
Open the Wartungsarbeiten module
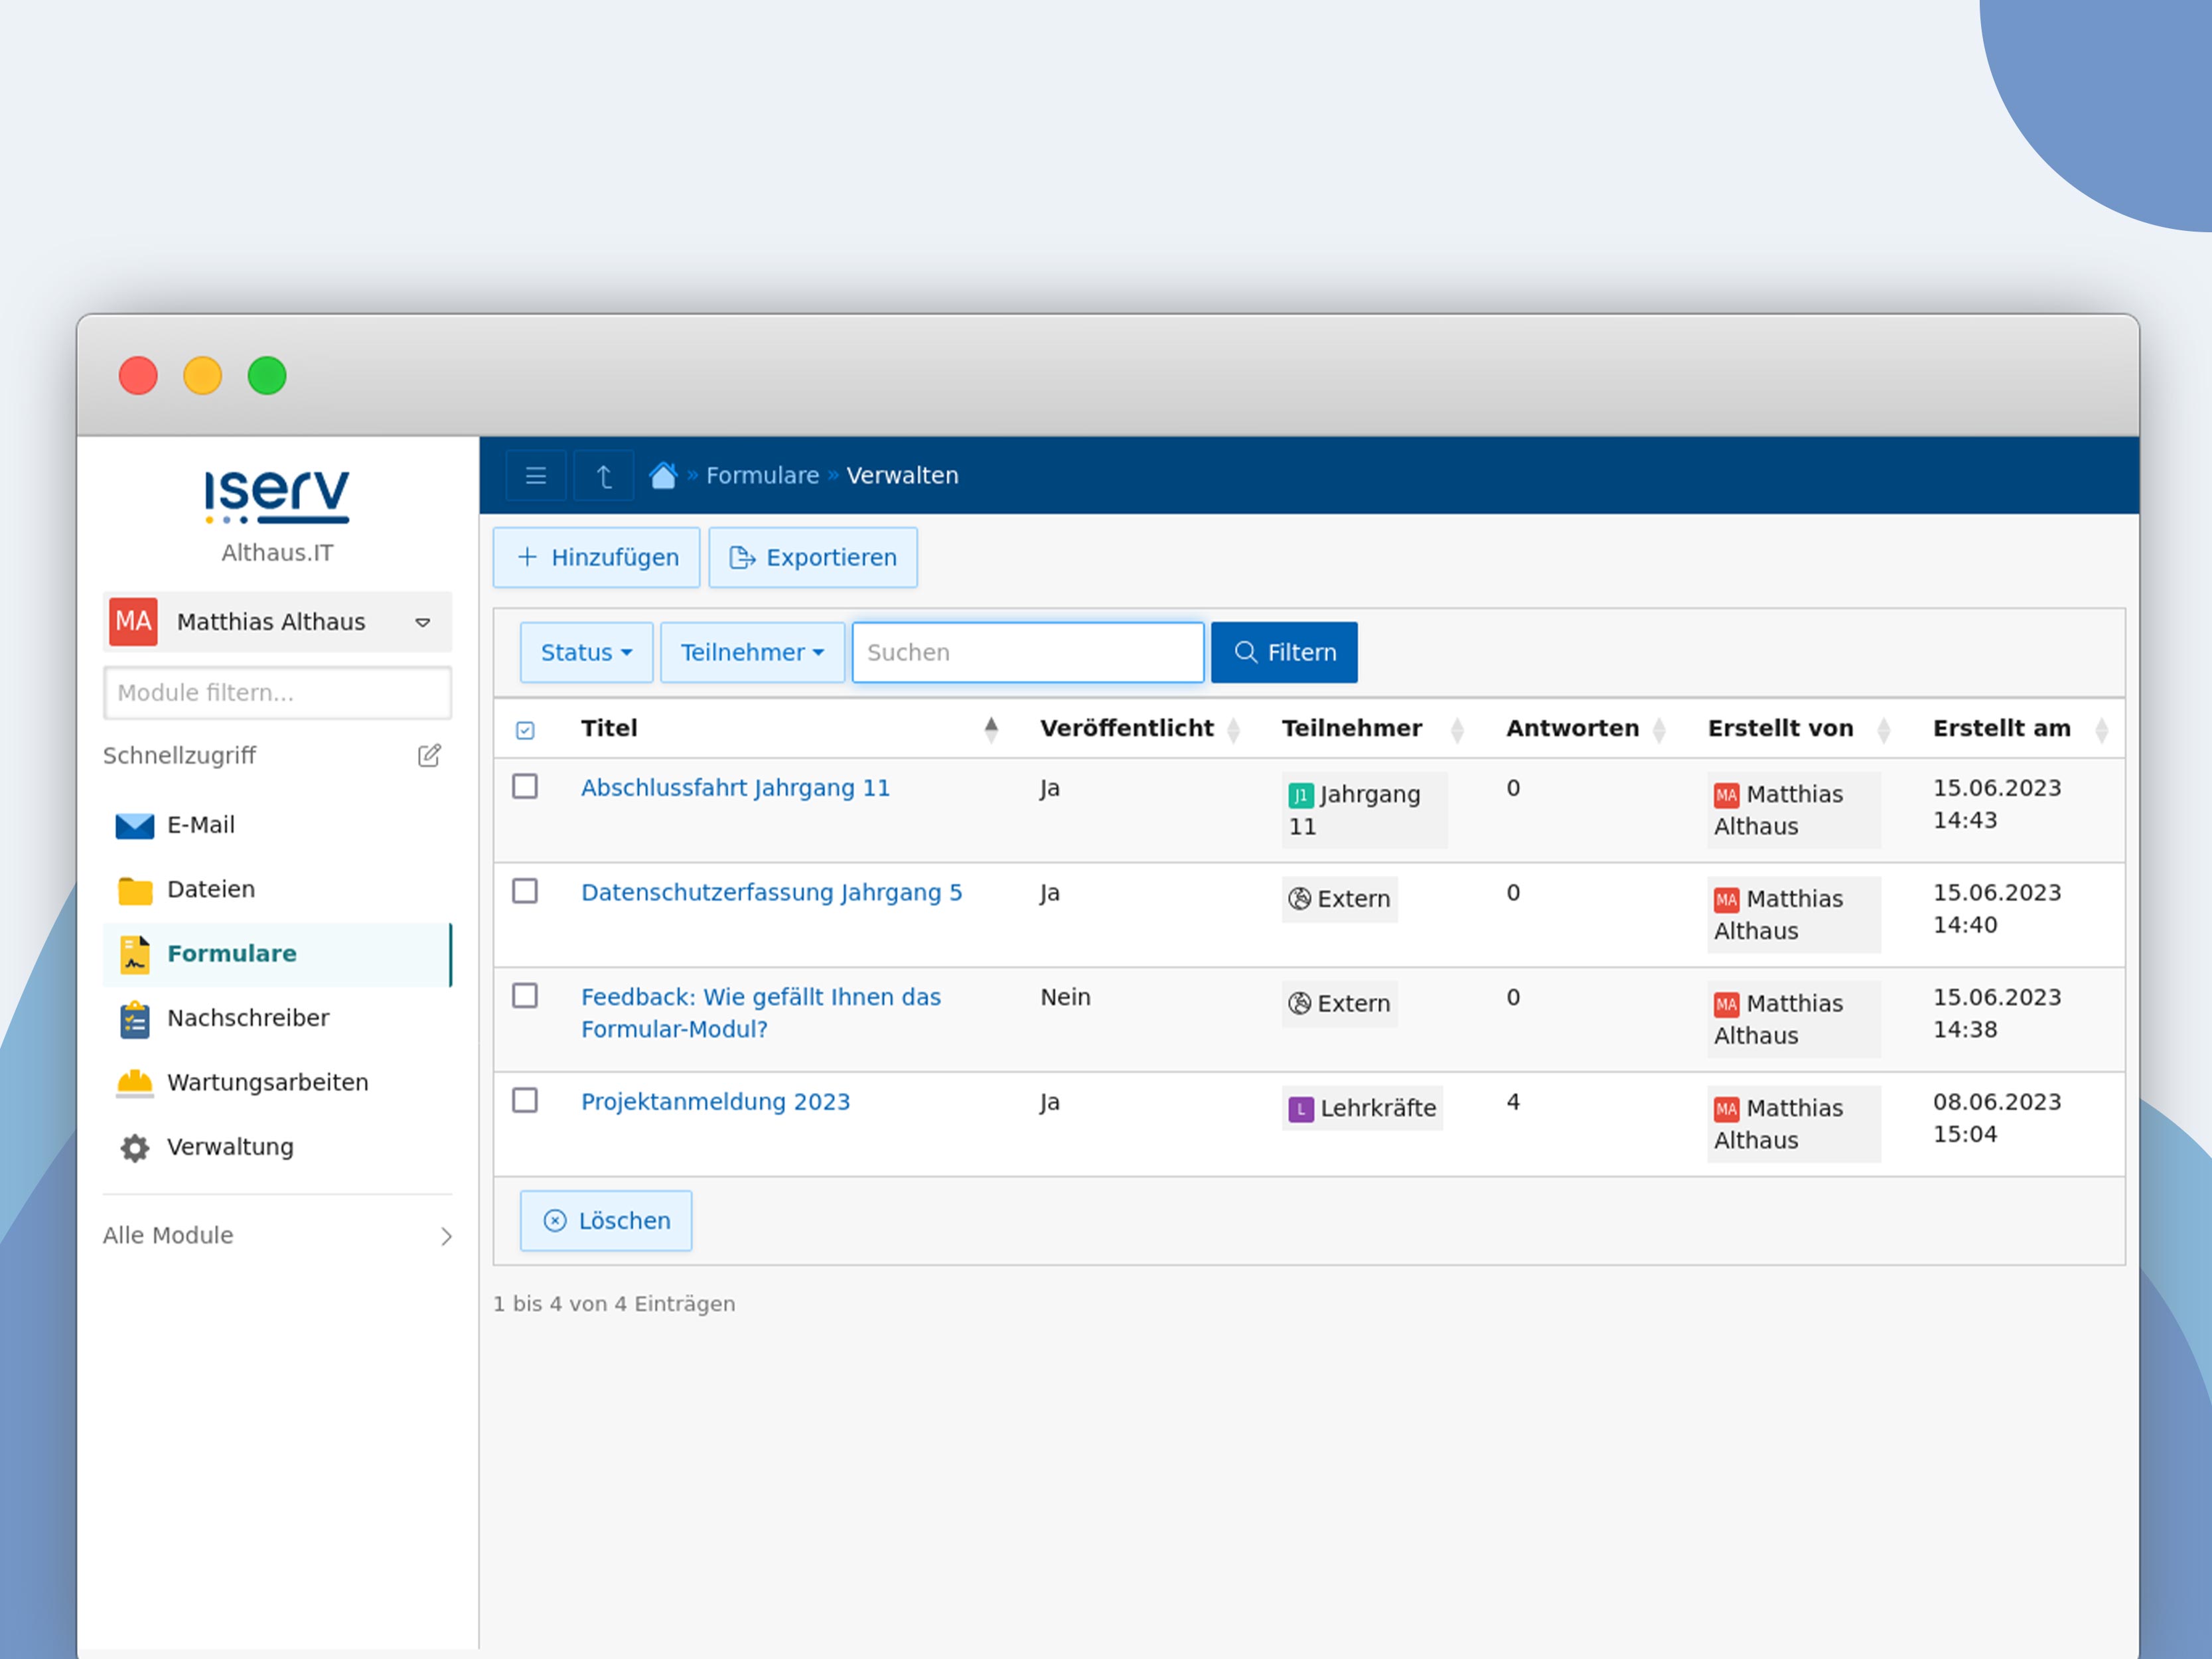coord(277,1082)
